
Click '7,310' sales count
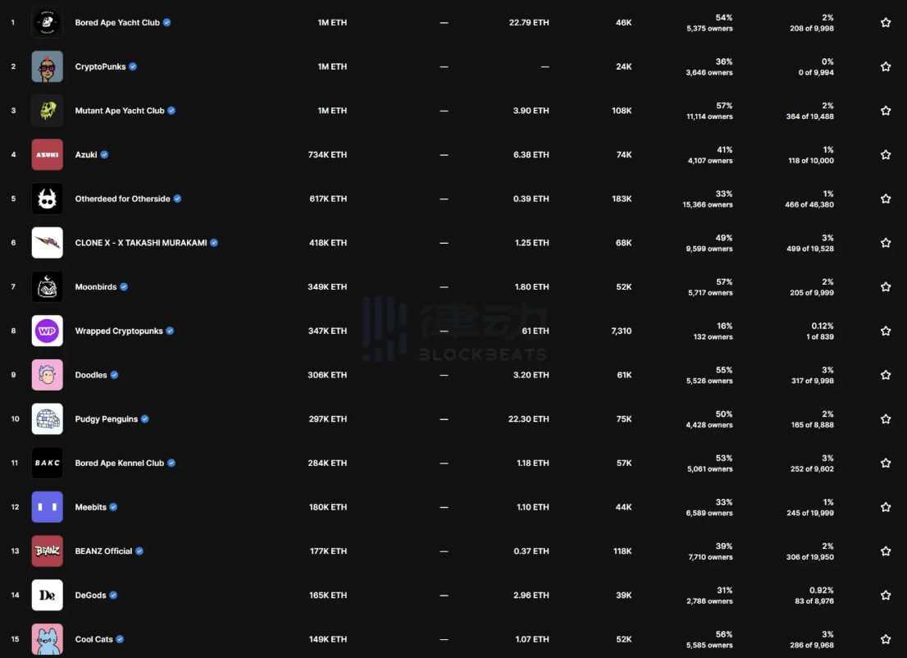click(x=622, y=331)
